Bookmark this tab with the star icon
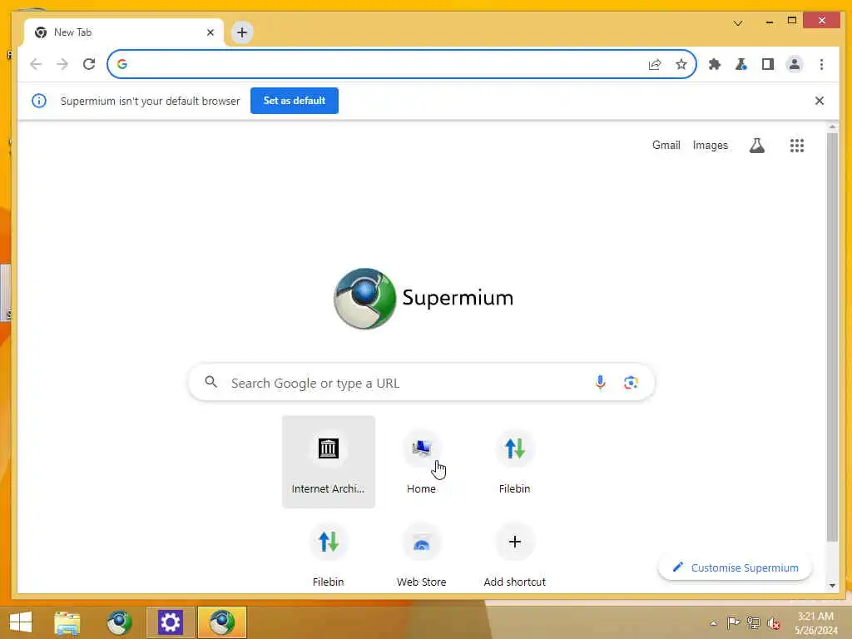Viewport: 852px width, 639px height. click(681, 64)
